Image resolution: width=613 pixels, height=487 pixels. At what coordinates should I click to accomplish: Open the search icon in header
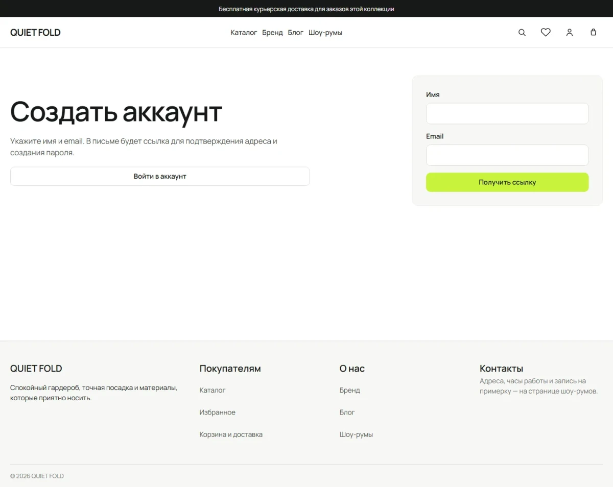tap(522, 32)
